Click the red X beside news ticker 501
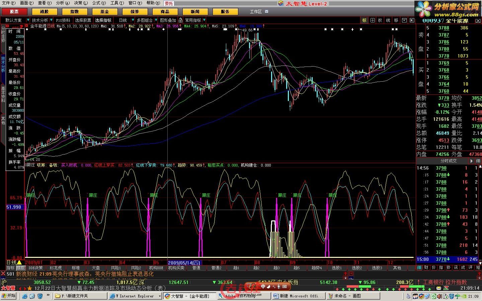The height and width of the screenshot is (301, 482). click(3, 274)
